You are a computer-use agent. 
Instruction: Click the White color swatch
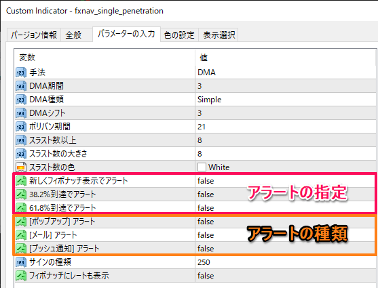click(202, 167)
